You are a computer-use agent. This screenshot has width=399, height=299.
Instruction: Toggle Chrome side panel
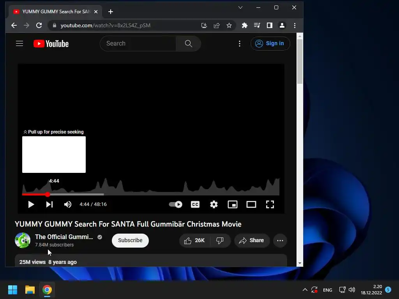tap(270, 25)
